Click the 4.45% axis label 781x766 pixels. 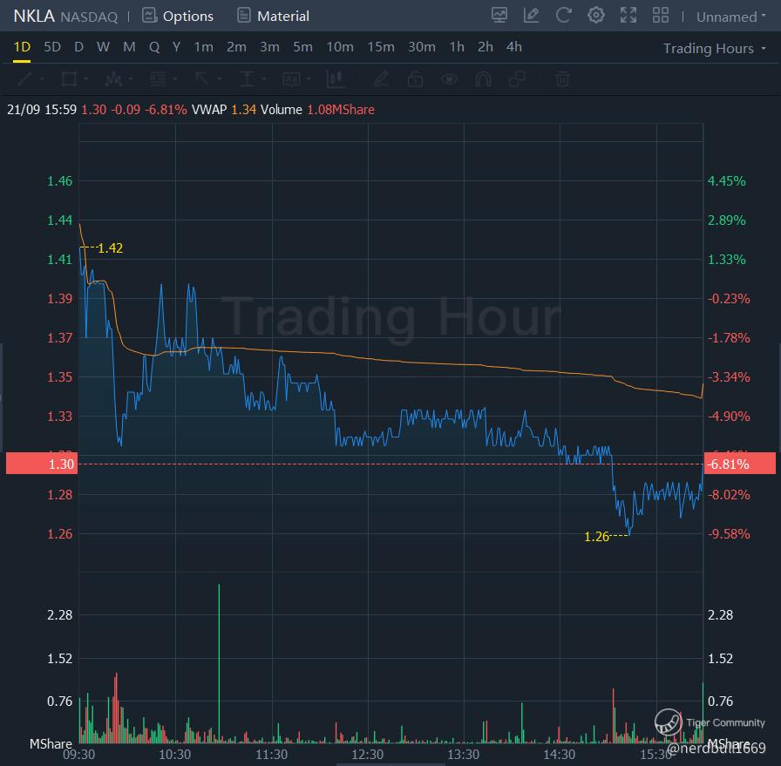(727, 180)
